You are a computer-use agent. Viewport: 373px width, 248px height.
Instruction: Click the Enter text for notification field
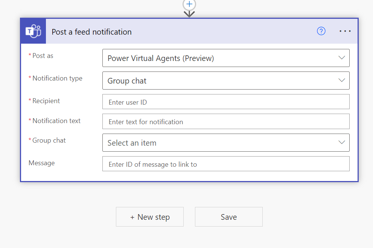(226, 122)
